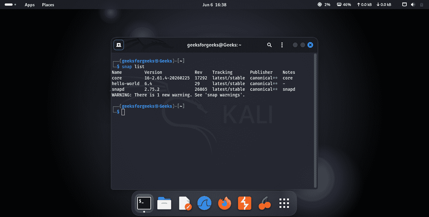Click the upload speed indicator
Screen dimensions: 429x217
click(364, 5)
